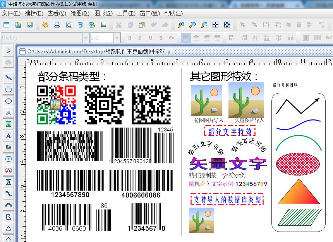Click the document tab 领跑软件主界面截图标签.lp

pyautogui.click(x=99, y=51)
